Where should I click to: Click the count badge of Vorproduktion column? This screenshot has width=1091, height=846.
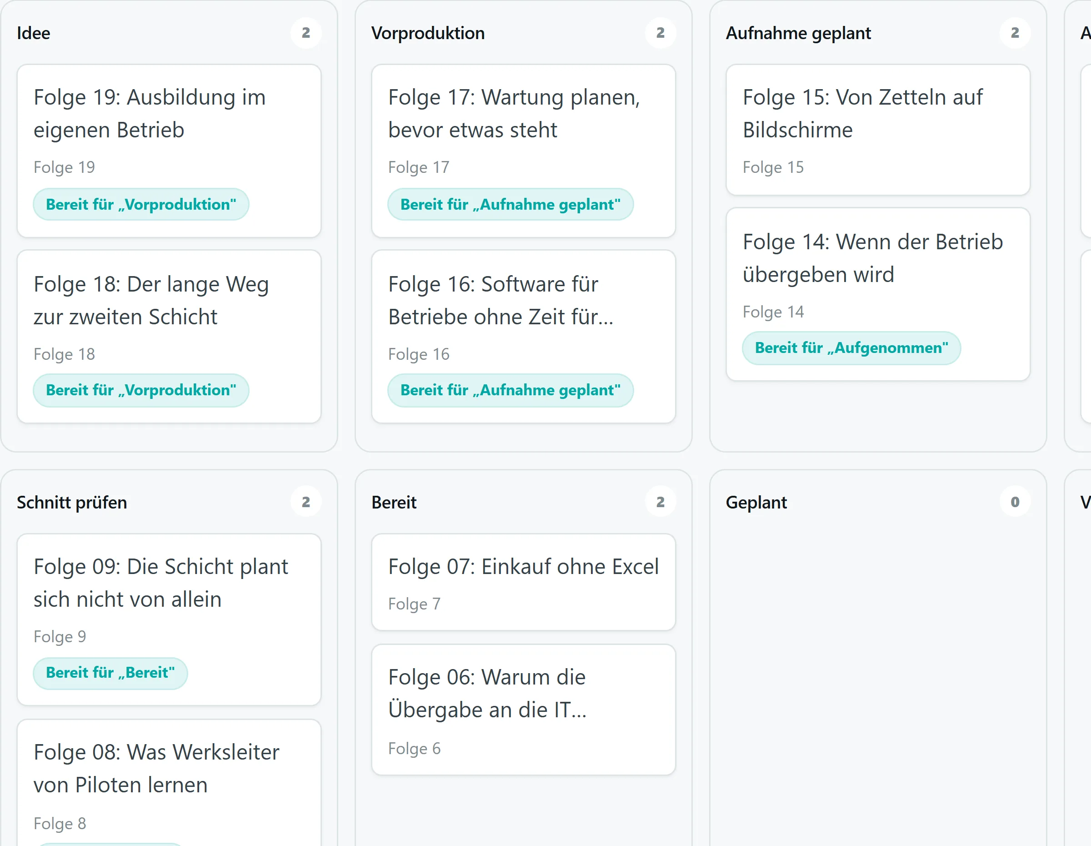pyautogui.click(x=661, y=33)
